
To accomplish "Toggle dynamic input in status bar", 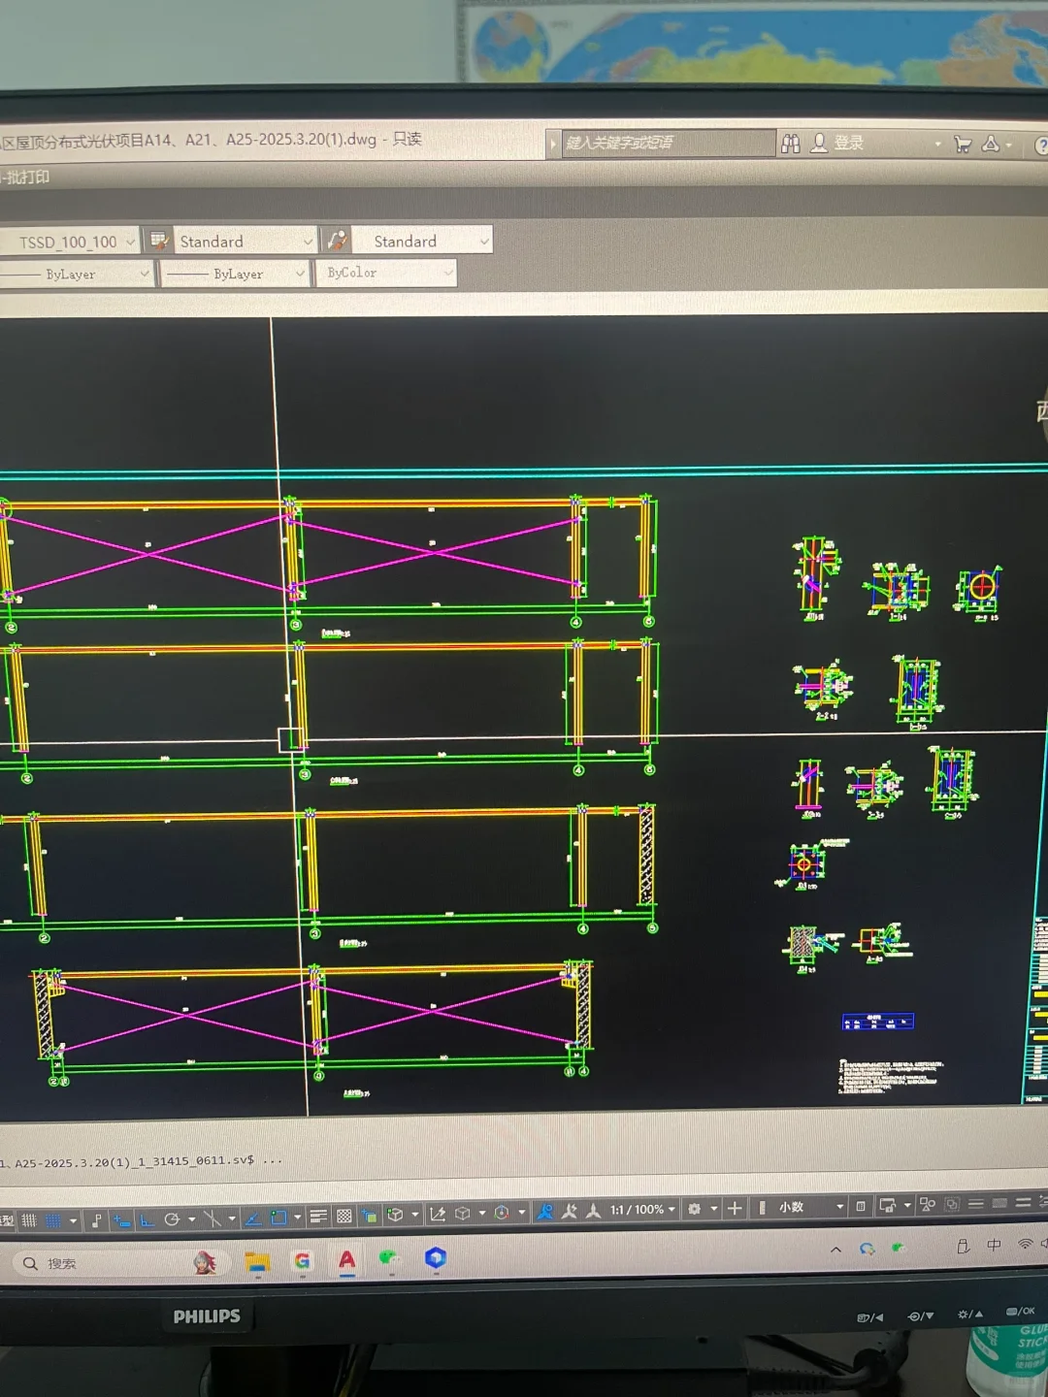I will (x=121, y=1219).
